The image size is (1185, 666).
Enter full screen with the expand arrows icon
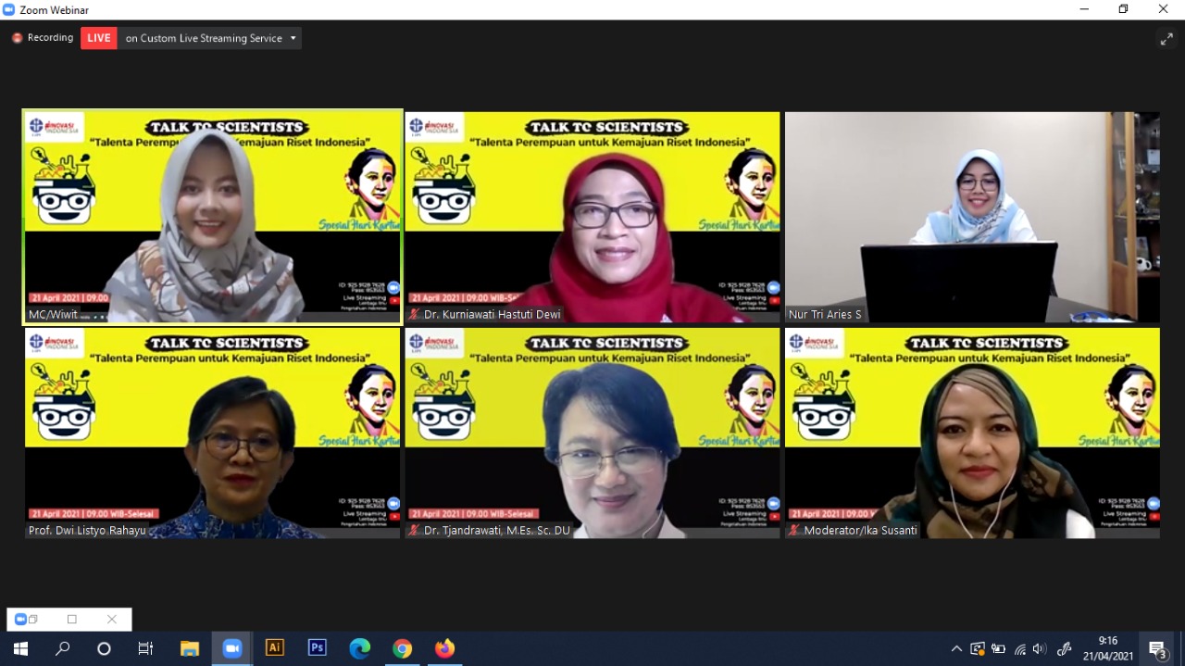(1166, 38)
